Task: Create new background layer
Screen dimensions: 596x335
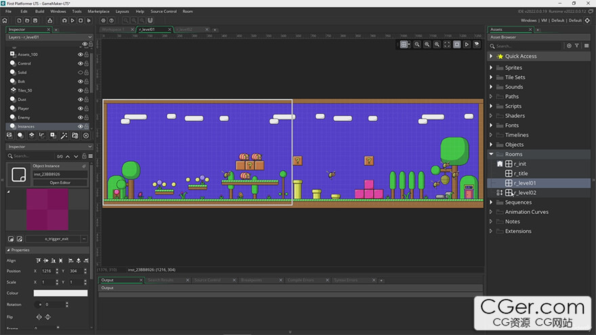Action: 9,135
